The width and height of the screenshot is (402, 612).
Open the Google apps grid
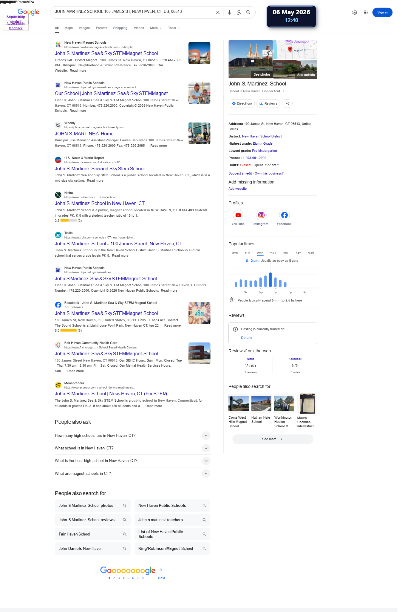coord(366,13)
